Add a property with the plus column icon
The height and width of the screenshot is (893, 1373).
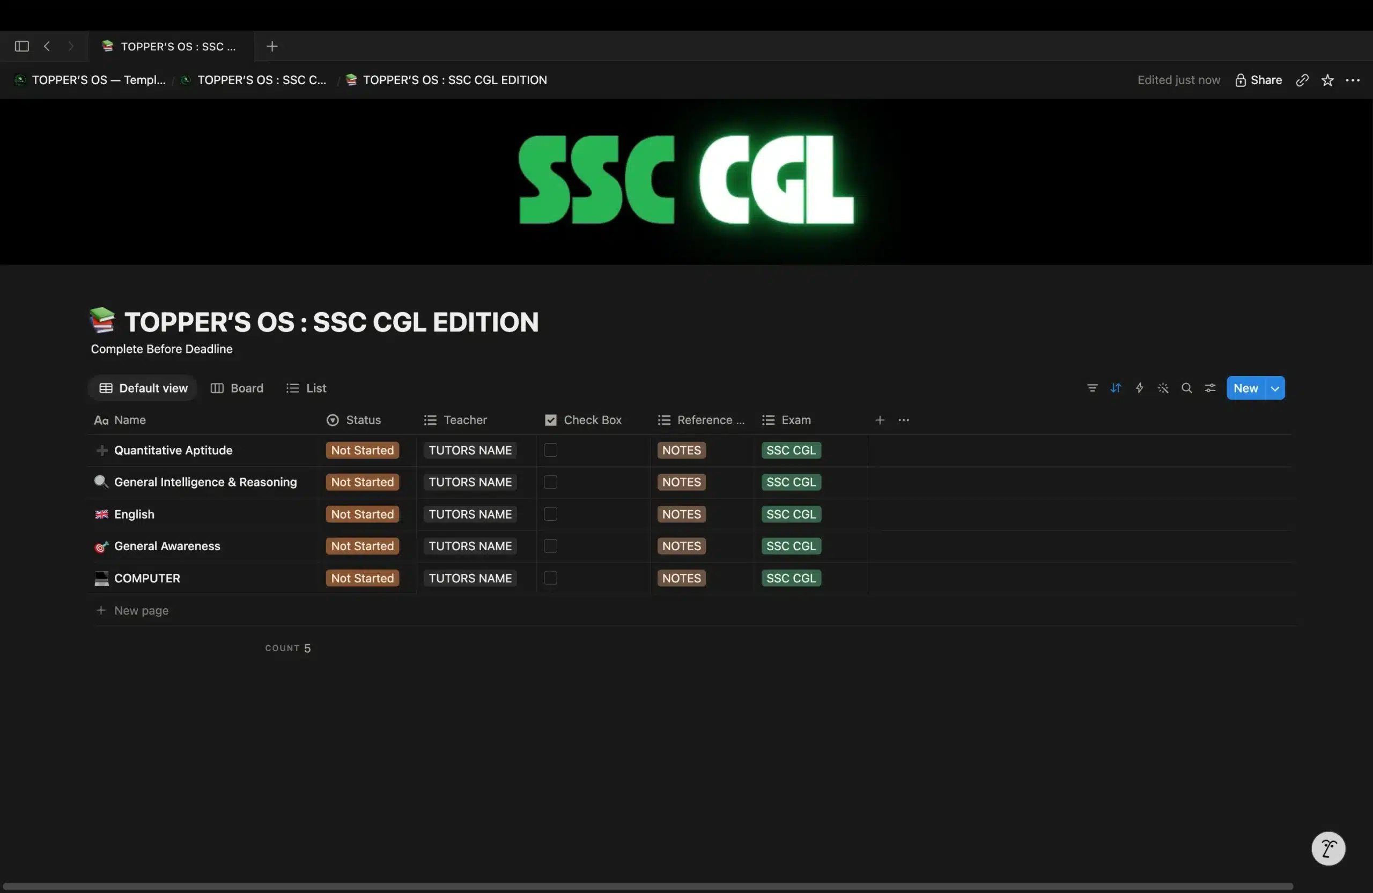(x=880, y=420)
